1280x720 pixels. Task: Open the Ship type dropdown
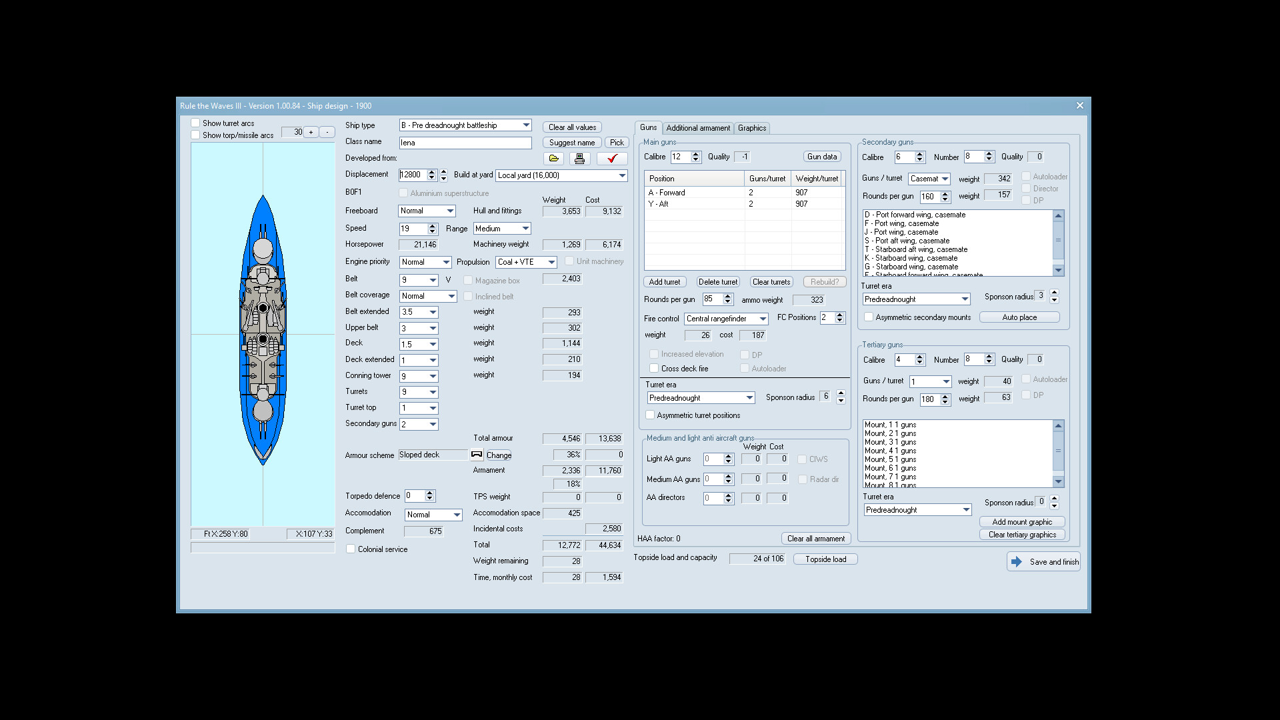click(524, 125)
